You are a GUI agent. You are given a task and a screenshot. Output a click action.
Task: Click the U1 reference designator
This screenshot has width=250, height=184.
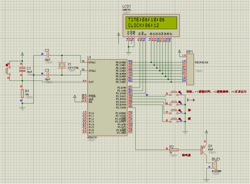coord(89,57)
